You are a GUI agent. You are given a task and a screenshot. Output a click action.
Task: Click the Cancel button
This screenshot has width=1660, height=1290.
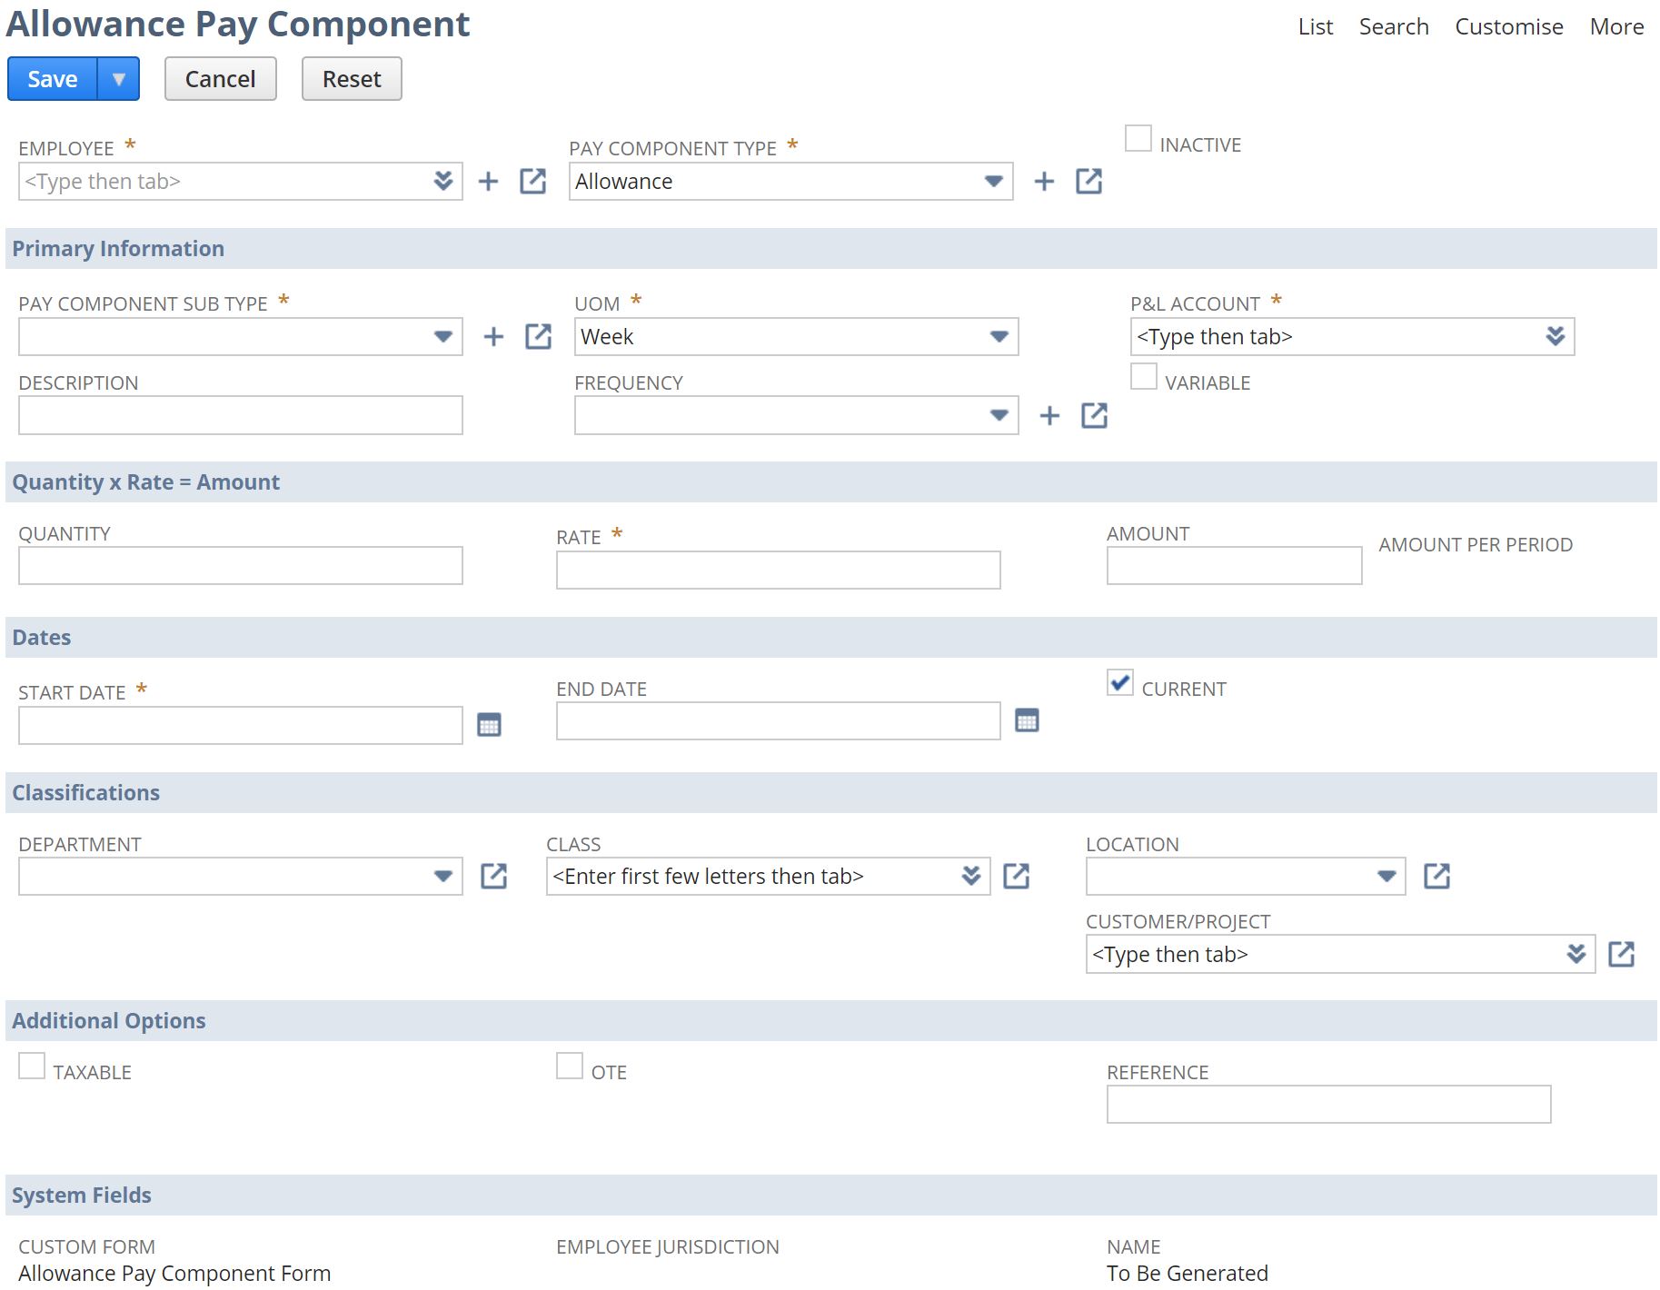click(x=220, y=78)
